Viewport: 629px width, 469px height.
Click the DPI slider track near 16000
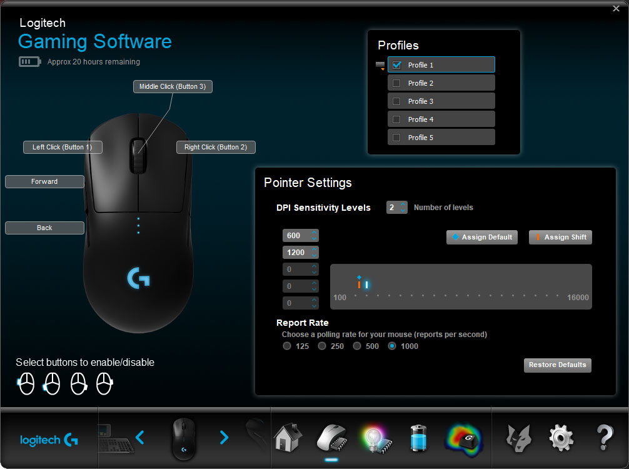557,296
